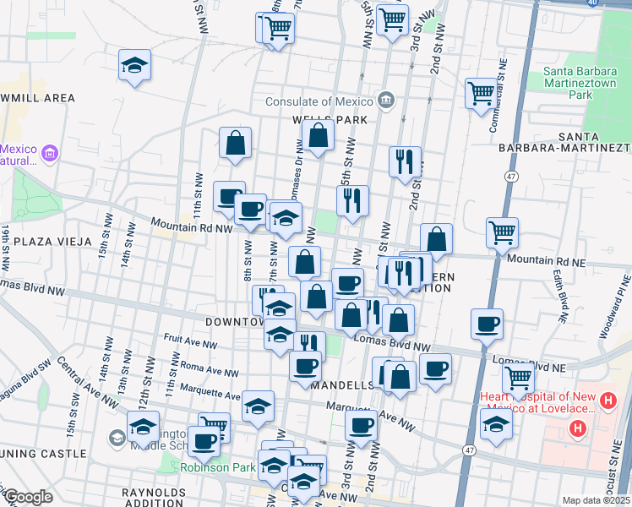The width and height of the screenshot is (632, 507).
Task: Click the red hospital H icon beside Lovelace text
Action: (608, 401)
